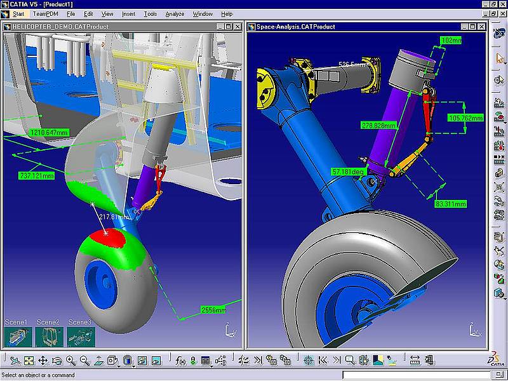Open the command field dropdown at bottom right
The width and height of the screenshot is (508, 381).
point(500,375)
